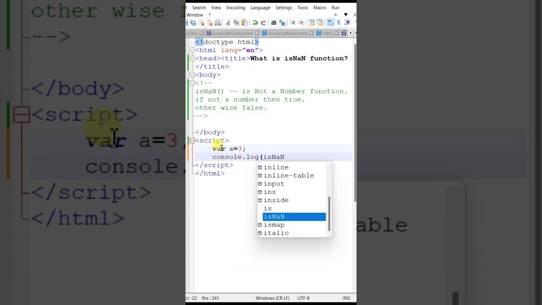Toggle Show All Characters pilcrow icon
Image resolution: width=542 pixels, height=305 pixels.
(338, 22)
